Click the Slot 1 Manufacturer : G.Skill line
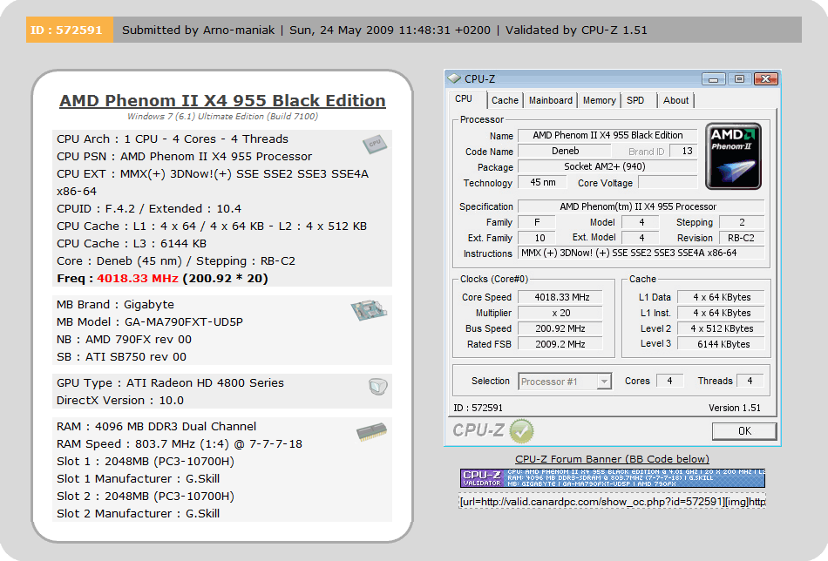The height and width of the screenshot is (561, 828). click(138, 478)
